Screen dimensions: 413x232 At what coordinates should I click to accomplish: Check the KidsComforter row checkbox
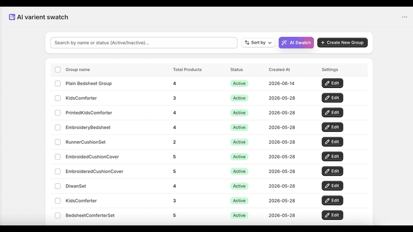tap(58, 98)
